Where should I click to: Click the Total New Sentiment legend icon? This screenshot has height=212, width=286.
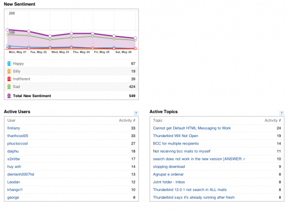pyautogui.click(x=9, y=95)
